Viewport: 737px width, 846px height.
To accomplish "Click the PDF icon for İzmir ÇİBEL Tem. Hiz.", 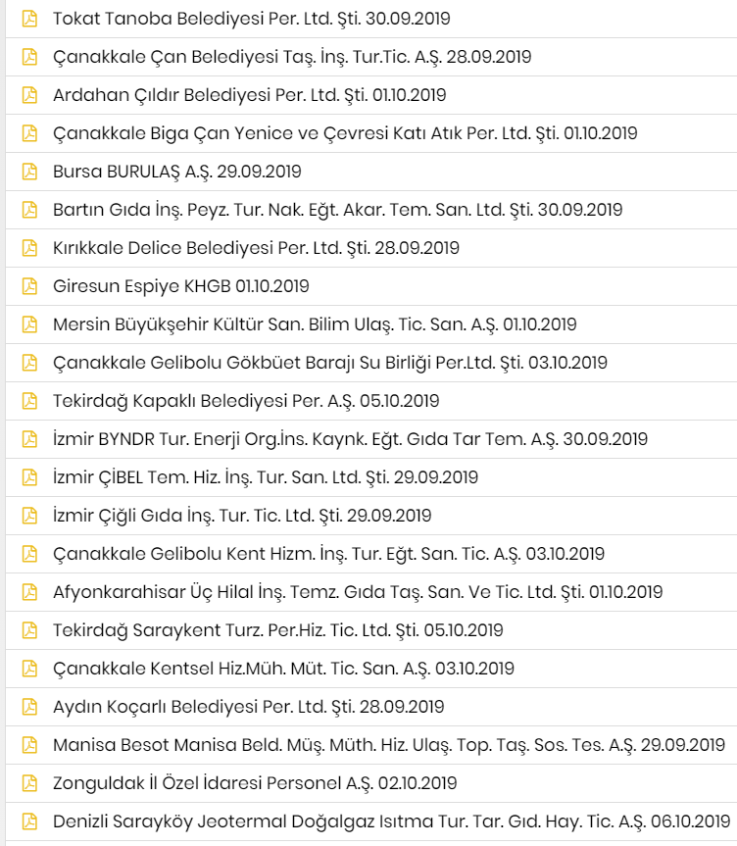I will [x=29, y=477].
